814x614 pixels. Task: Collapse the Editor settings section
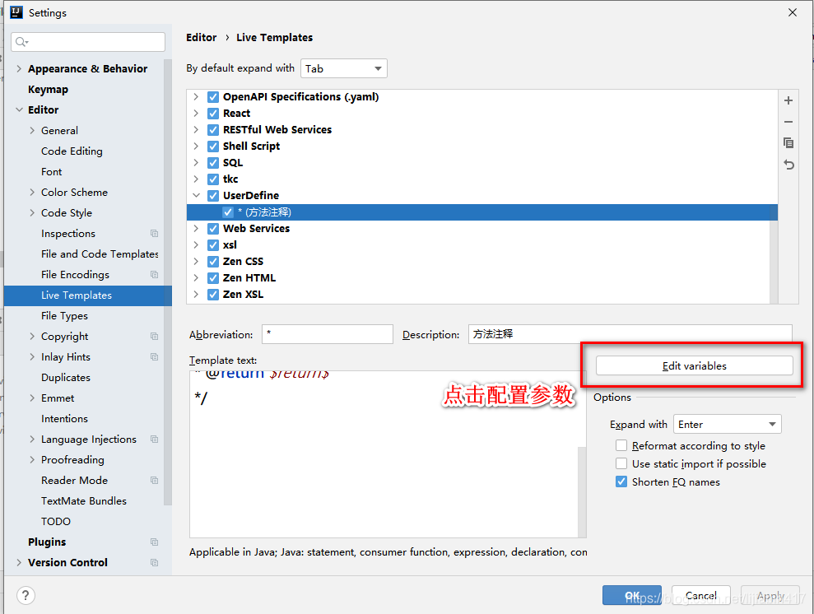tap(19, 109)
